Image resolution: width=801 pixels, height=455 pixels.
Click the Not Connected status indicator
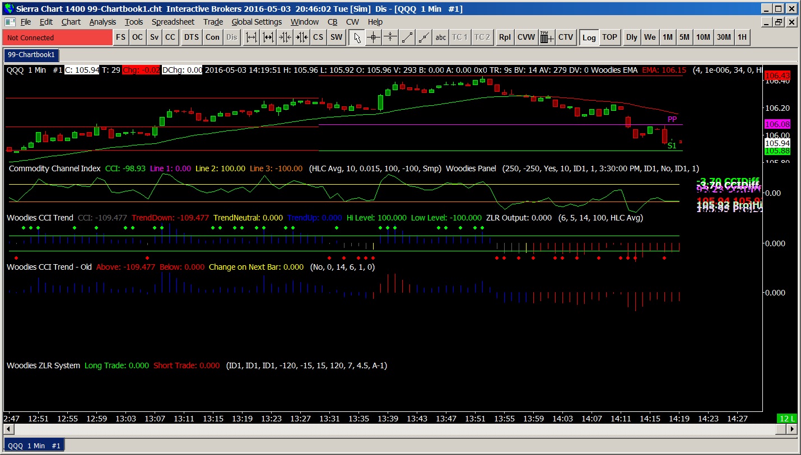57,37
